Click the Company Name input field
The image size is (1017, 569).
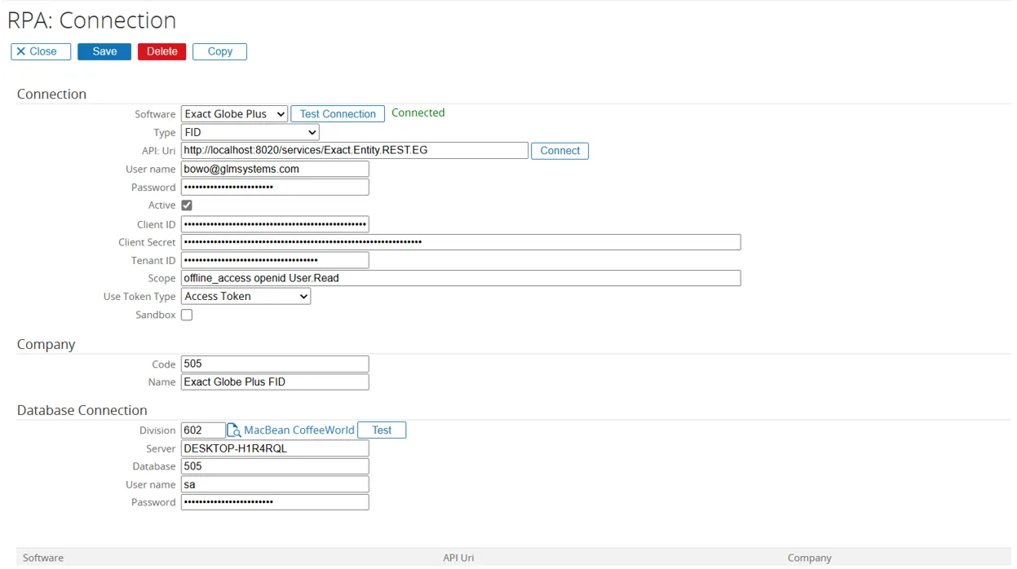[x=275, y=382]
